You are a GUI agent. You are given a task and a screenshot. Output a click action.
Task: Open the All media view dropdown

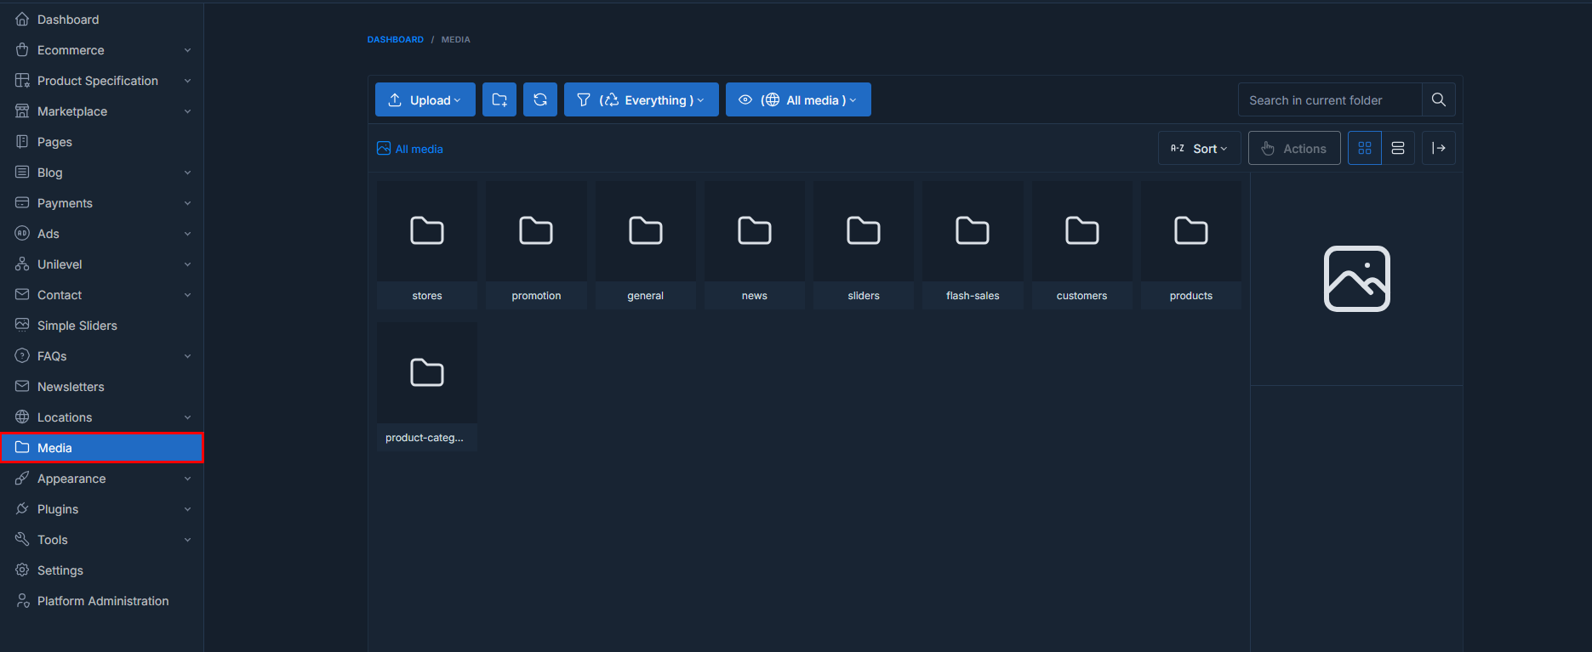[x=798, y=99]
